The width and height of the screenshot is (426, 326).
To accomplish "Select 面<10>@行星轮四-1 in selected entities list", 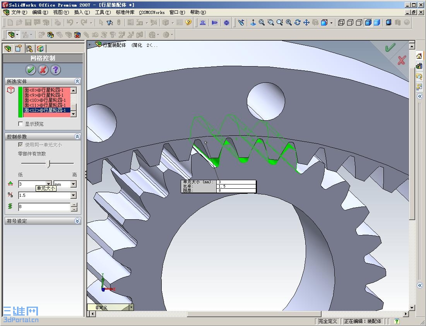I will click(45, 100).
